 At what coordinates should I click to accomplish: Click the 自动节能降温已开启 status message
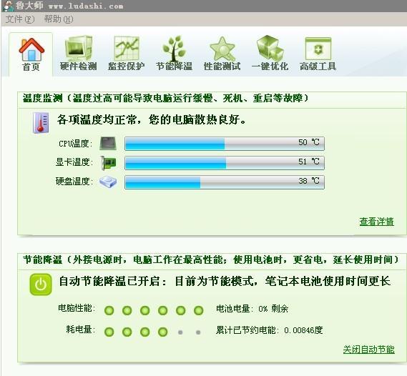click(225, 282)
